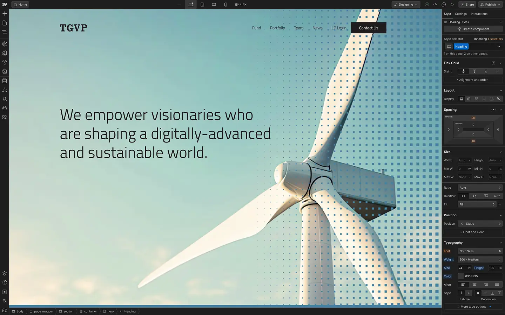The height and width of the screenshot is (315, 505).
Task: Click the Share button
Action: tap(467, 5)
